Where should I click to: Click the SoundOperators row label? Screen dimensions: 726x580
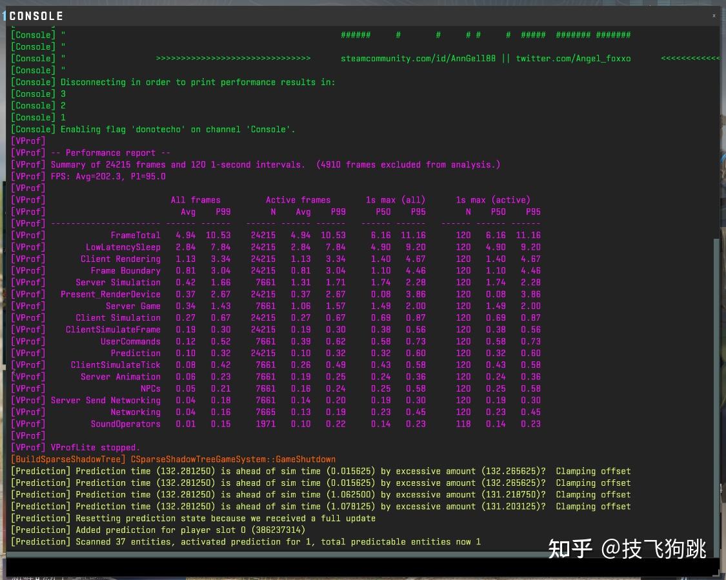tap(125, 424)
